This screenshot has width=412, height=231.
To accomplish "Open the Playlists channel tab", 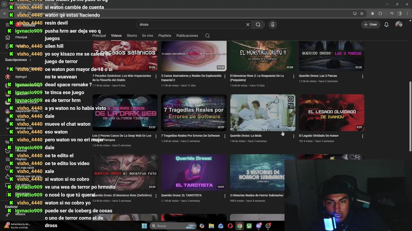I will coord(165,36).
